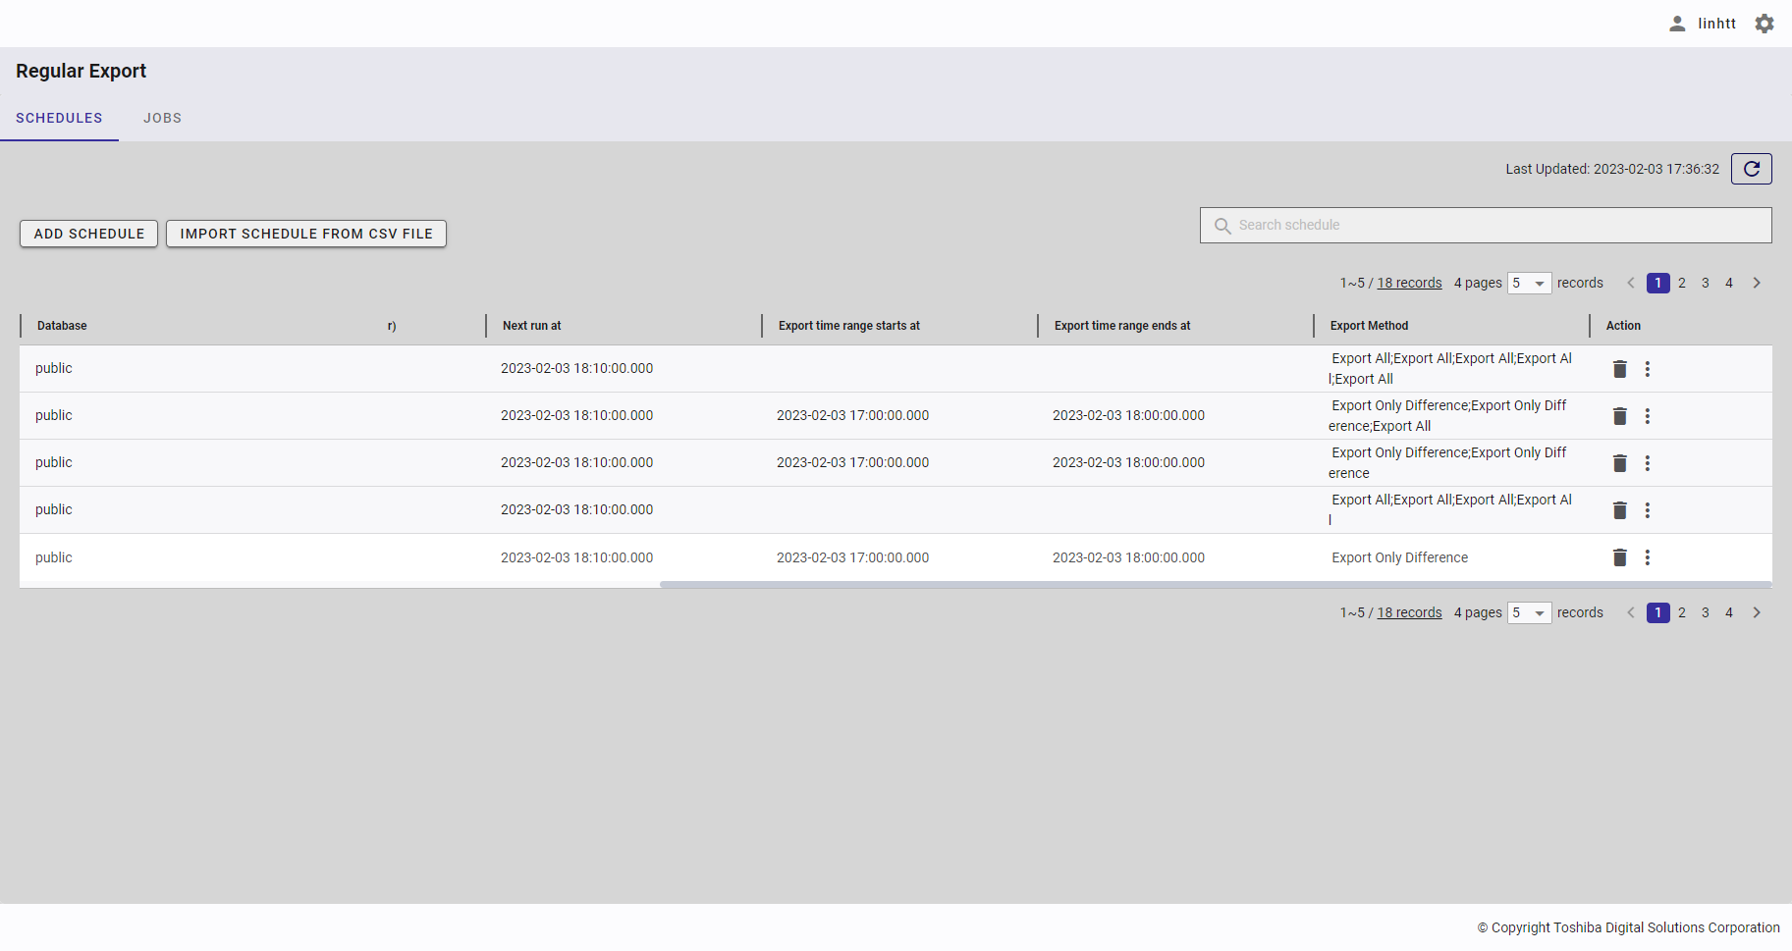Screen dimensions: 1792x951
Task: Go to page 3 in the bottom pagination
Action: tap(1706, 612)
